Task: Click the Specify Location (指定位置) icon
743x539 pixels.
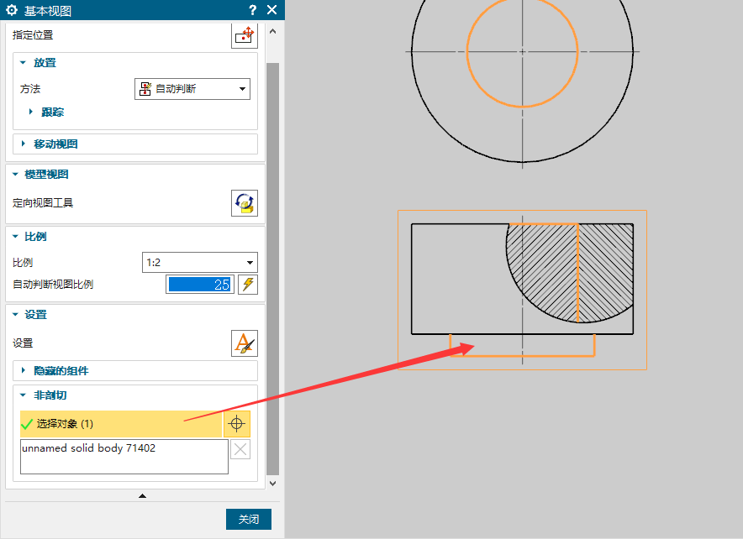Action: [x=245, y=35]
